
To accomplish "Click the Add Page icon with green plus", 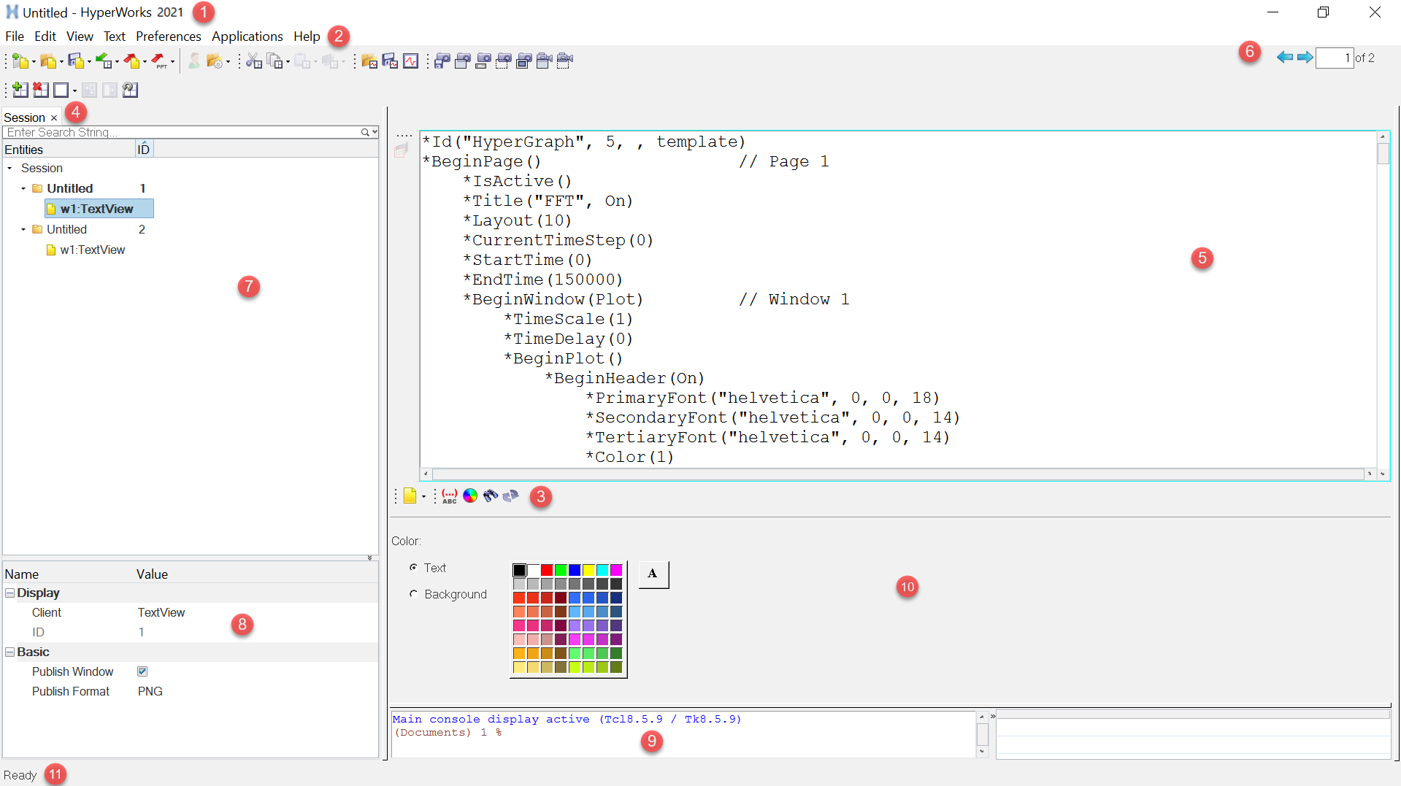I will tap(20, 90).
